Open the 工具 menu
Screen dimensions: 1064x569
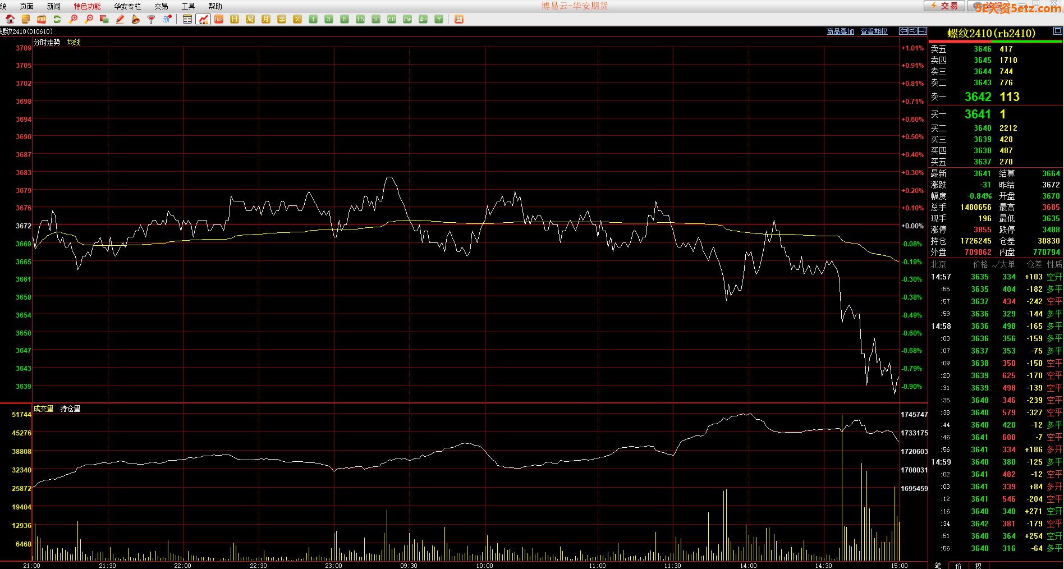point(188,6)
